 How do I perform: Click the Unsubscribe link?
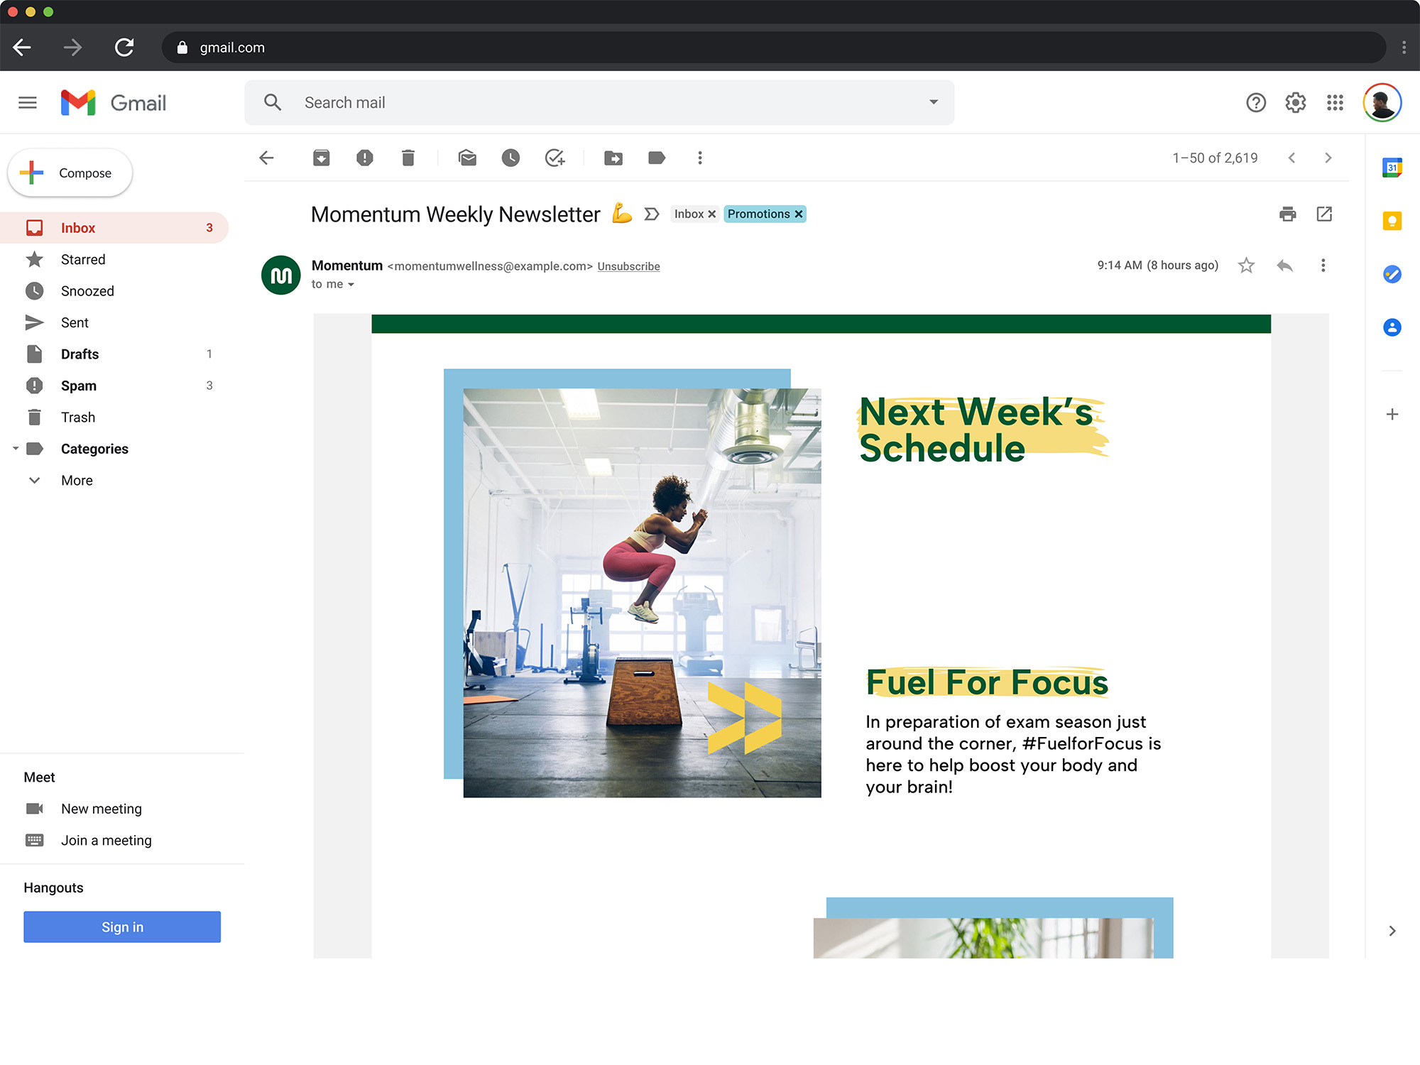[x=628, y=266]
